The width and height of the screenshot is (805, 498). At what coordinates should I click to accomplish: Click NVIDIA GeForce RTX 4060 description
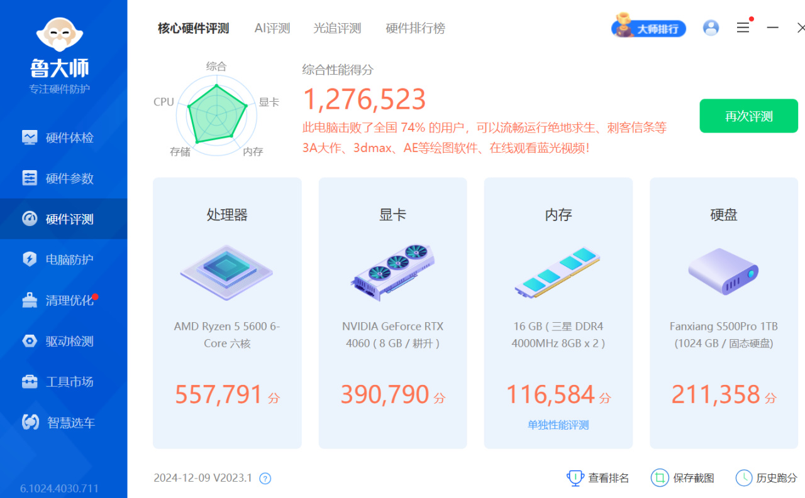pos(392,335)
